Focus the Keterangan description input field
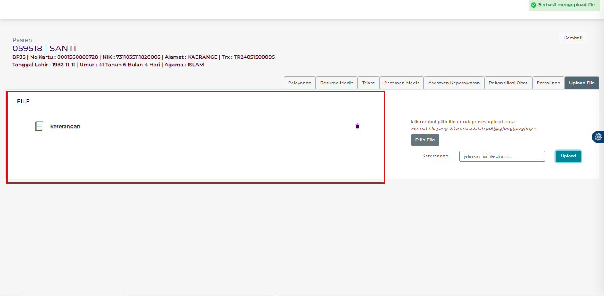The height and width of the screenshot is (296, 604). pyautogui.click(x=502, y=156)
